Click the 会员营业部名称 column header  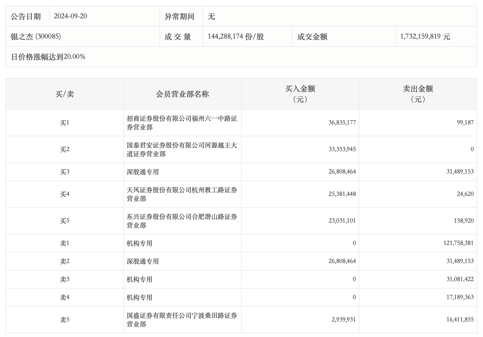(182, 94)
